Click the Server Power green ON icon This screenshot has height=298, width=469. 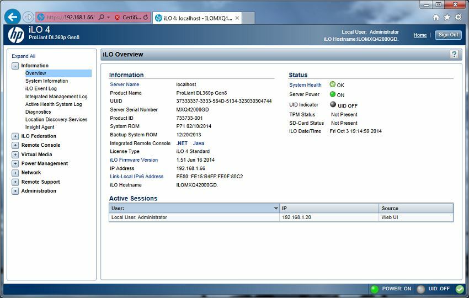click(333, 94)
